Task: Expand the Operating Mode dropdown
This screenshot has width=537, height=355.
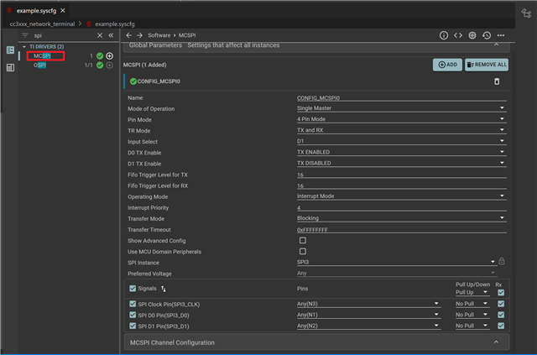Action: point(401,196)
